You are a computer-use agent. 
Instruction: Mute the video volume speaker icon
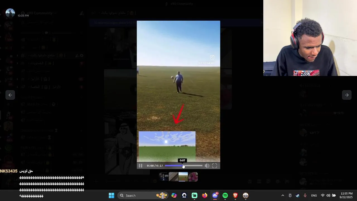tap(207, 166)
